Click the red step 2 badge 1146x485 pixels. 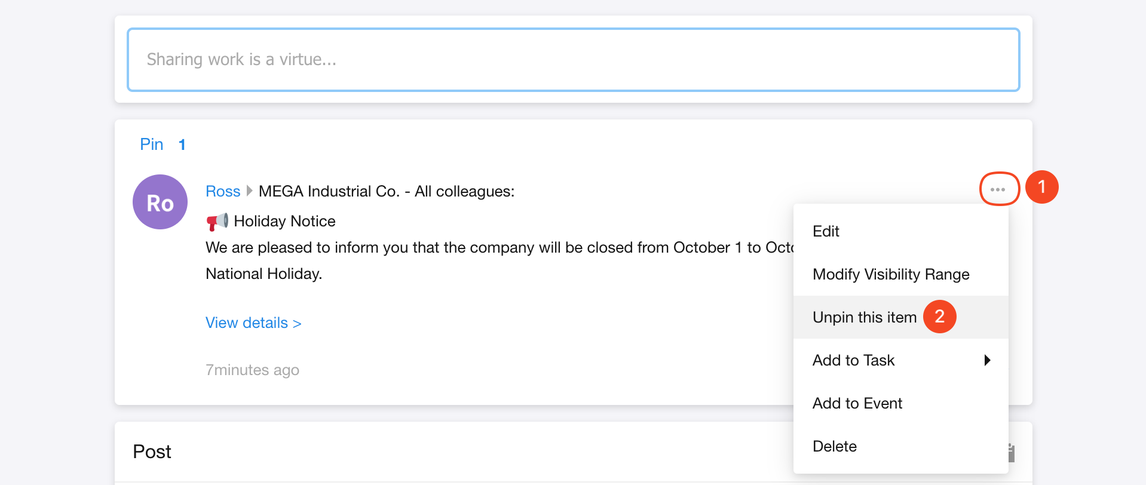pyautogui.click(x=939, y=317)
